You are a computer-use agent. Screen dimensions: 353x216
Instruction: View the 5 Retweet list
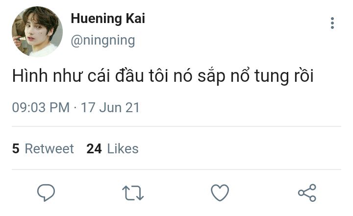(43, 149)
